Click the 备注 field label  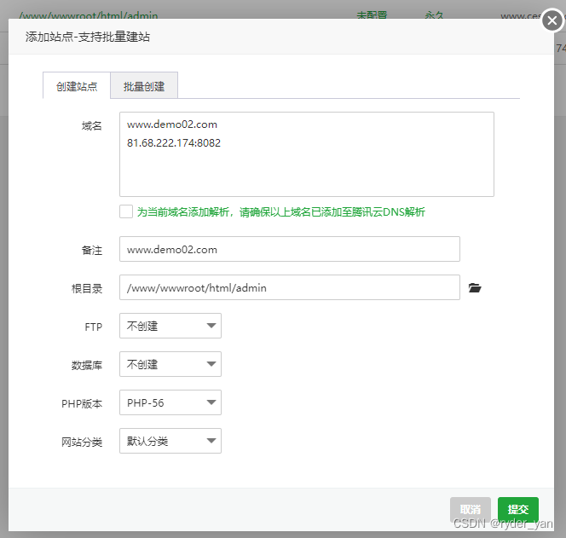click(x=92, y=250)
